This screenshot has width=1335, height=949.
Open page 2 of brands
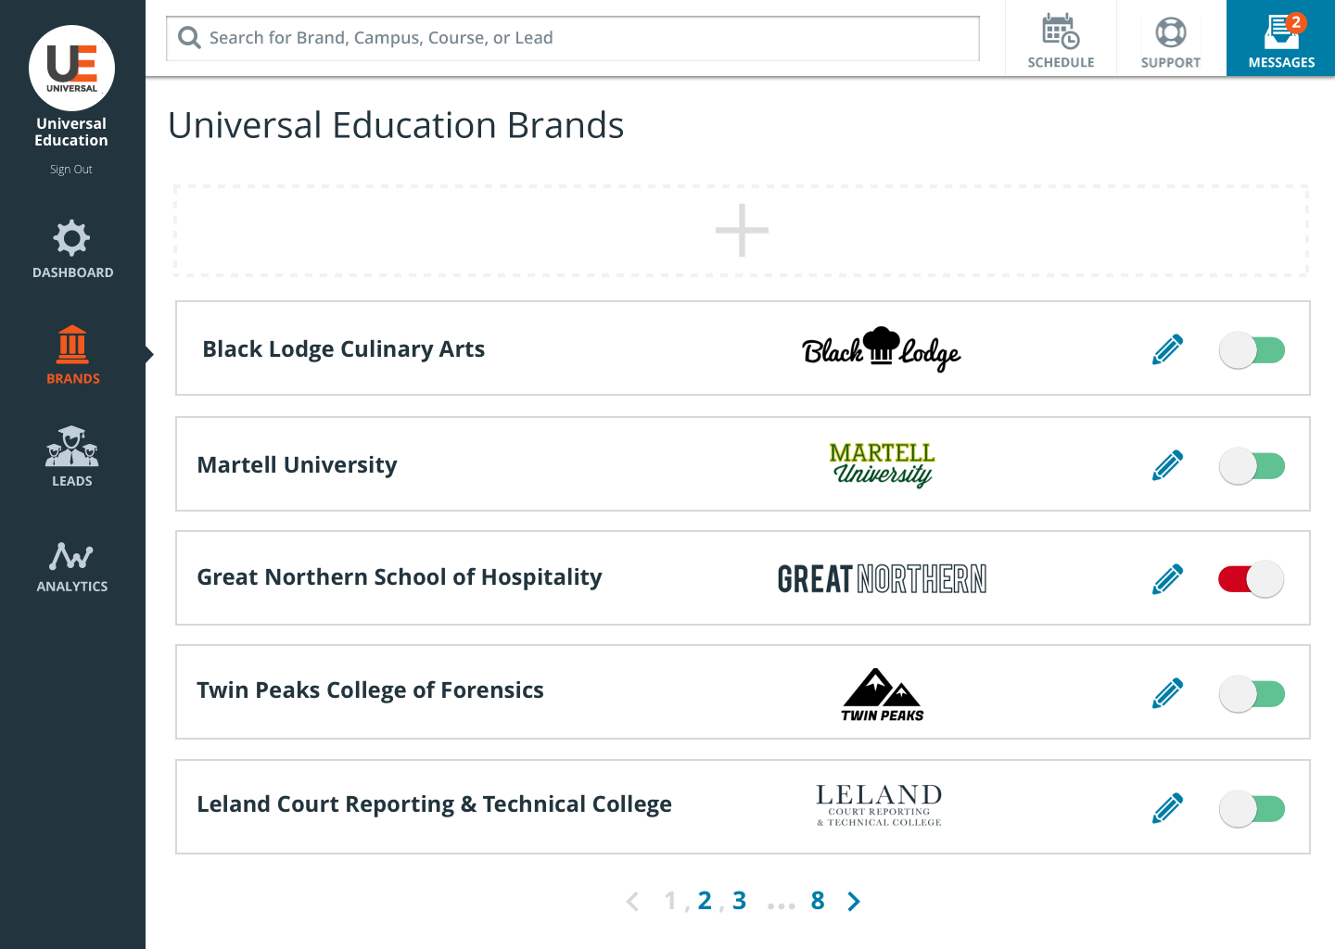click(x=705, y=901)
